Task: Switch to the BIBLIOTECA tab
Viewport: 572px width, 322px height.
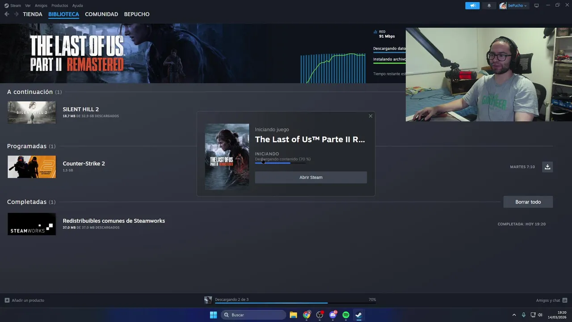Action: coord(63,14)
